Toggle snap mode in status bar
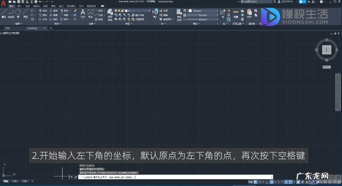The image size is (342, 186). point(260,182)
